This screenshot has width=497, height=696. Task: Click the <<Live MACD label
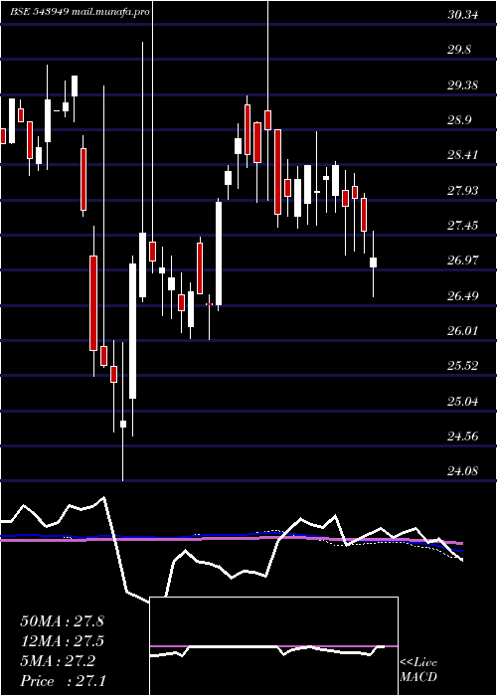pyautogui.click(x=418, y=670)
